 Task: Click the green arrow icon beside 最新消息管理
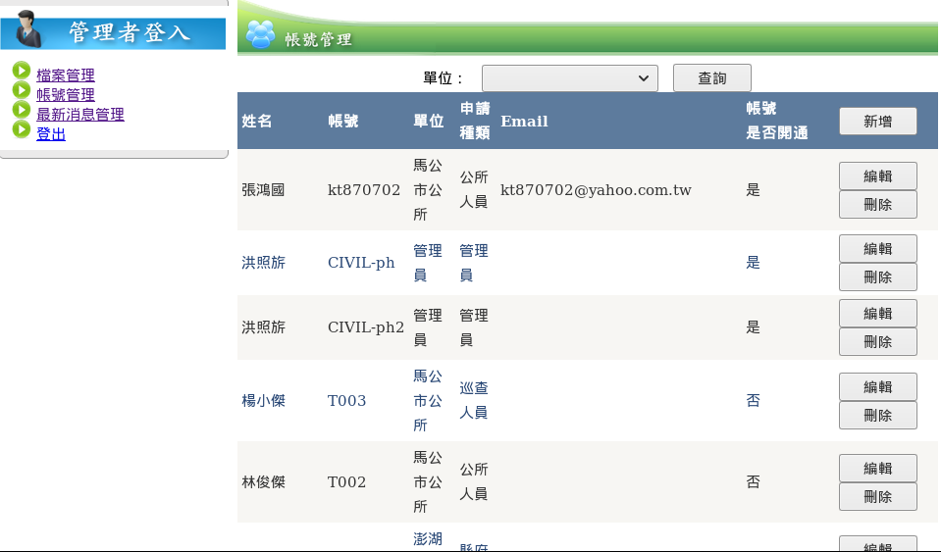[21, 109]
